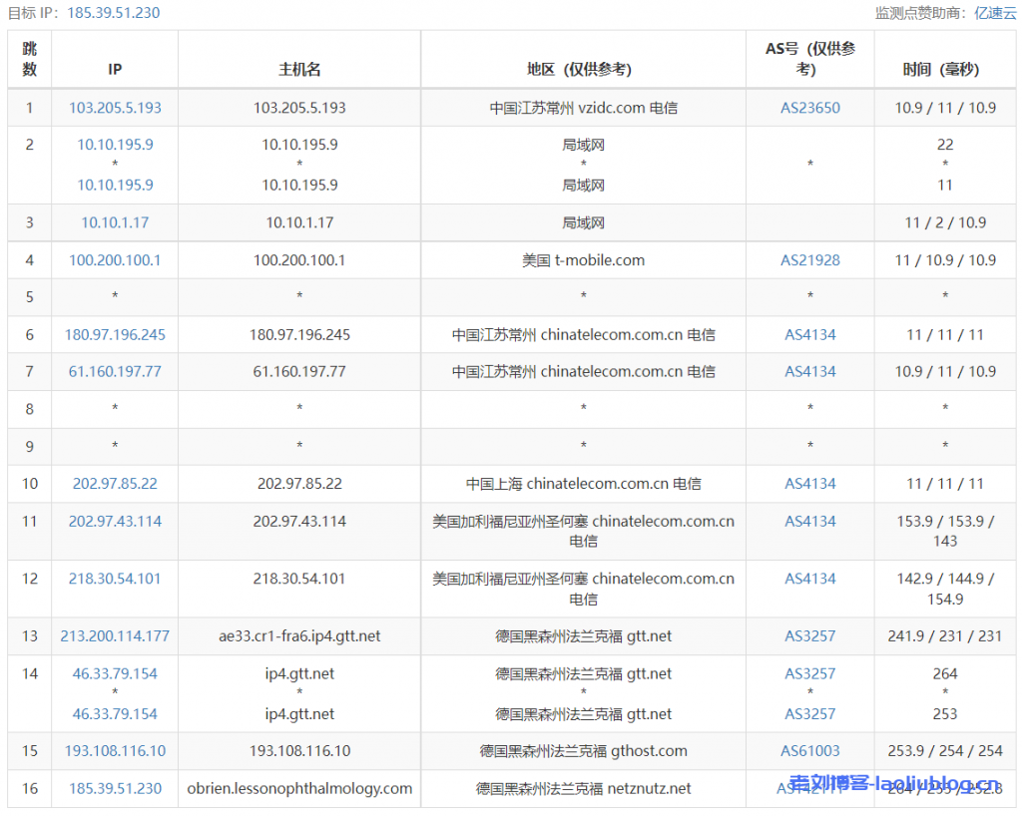Viewport: 1022px width, 817px height.
Task: Open IP link 10.10.1.17
Action: (x=115, y=222)
